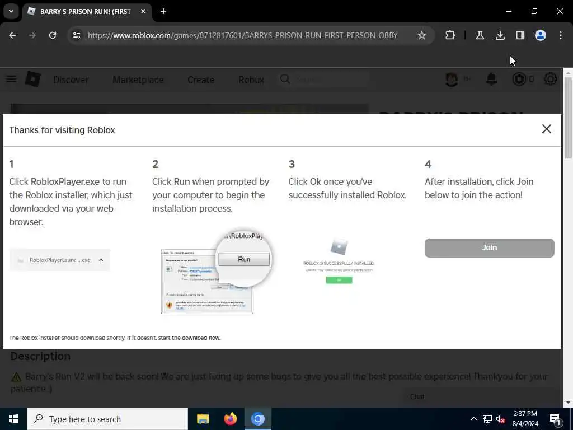Open the Chrome profile avatar

pyautogui.click(x=541, y=35)
